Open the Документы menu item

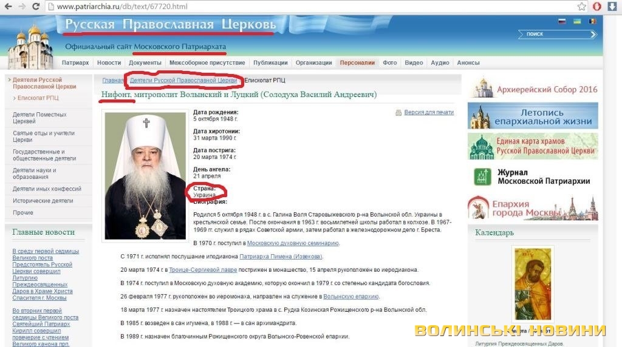pyautogui.click(x=145, y=62)
